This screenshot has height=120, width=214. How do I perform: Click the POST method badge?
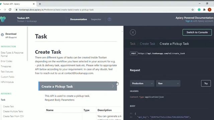134,53
